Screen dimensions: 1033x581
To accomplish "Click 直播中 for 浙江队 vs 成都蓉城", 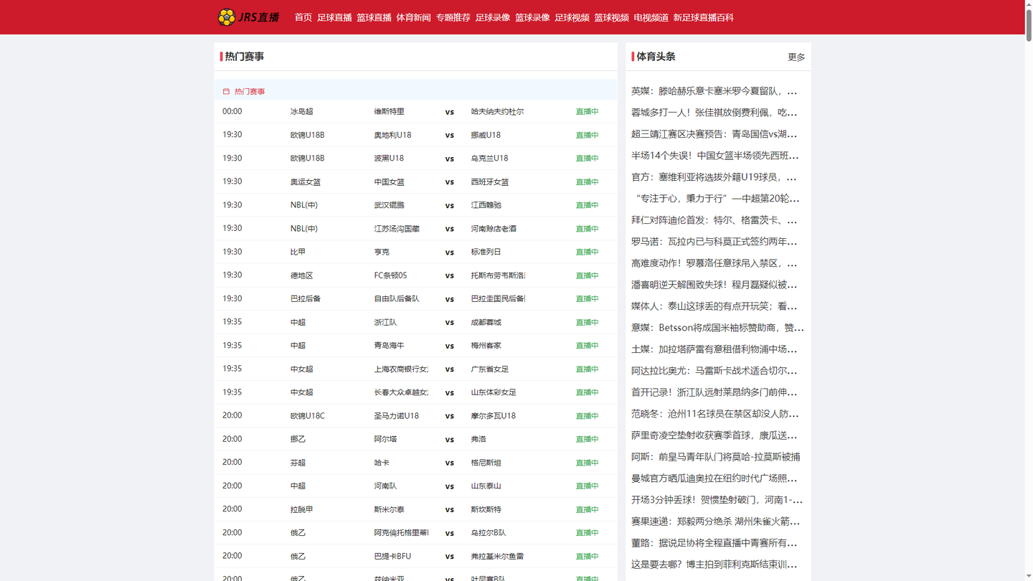I will click(587, 322).
